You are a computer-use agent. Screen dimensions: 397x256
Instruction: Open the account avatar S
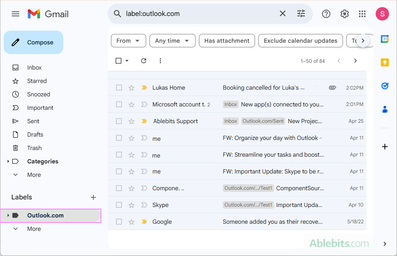[x=382, y=14]
